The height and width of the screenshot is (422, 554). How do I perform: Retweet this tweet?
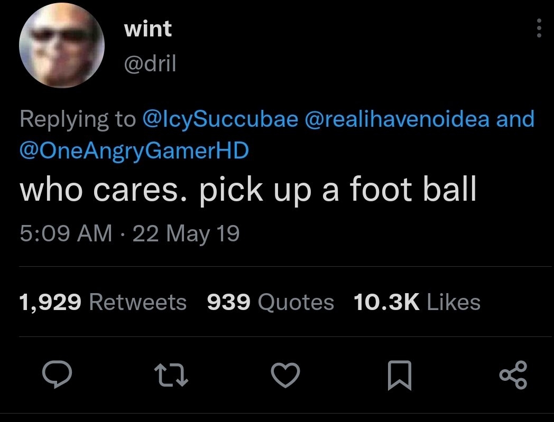[x=170, y=376]
